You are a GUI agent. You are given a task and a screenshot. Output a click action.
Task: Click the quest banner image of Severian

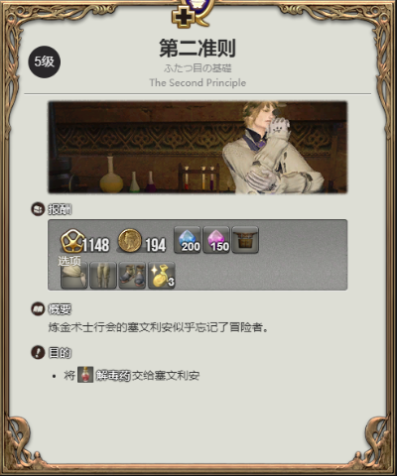(x=198, y=148)
